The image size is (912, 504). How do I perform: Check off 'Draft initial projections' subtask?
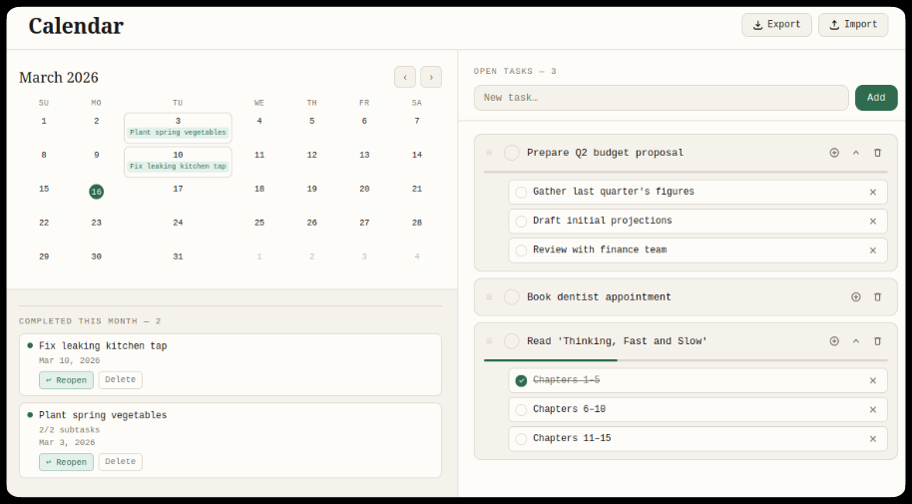coord(521,222)
